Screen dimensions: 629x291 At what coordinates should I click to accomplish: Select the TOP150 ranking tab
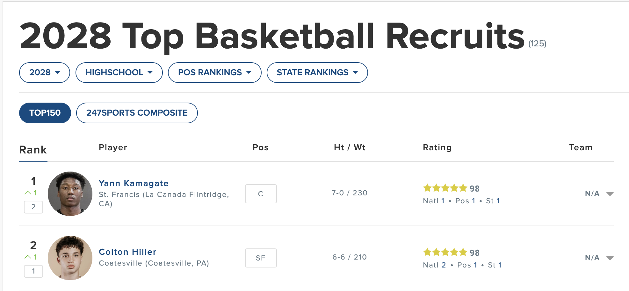pyautogui.click(x=45, y=113)
